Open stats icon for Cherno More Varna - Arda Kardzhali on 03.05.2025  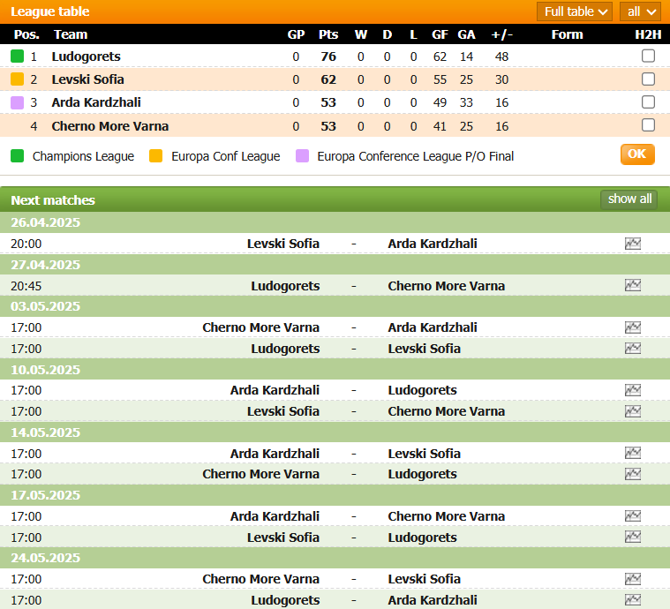coord(632,327)
